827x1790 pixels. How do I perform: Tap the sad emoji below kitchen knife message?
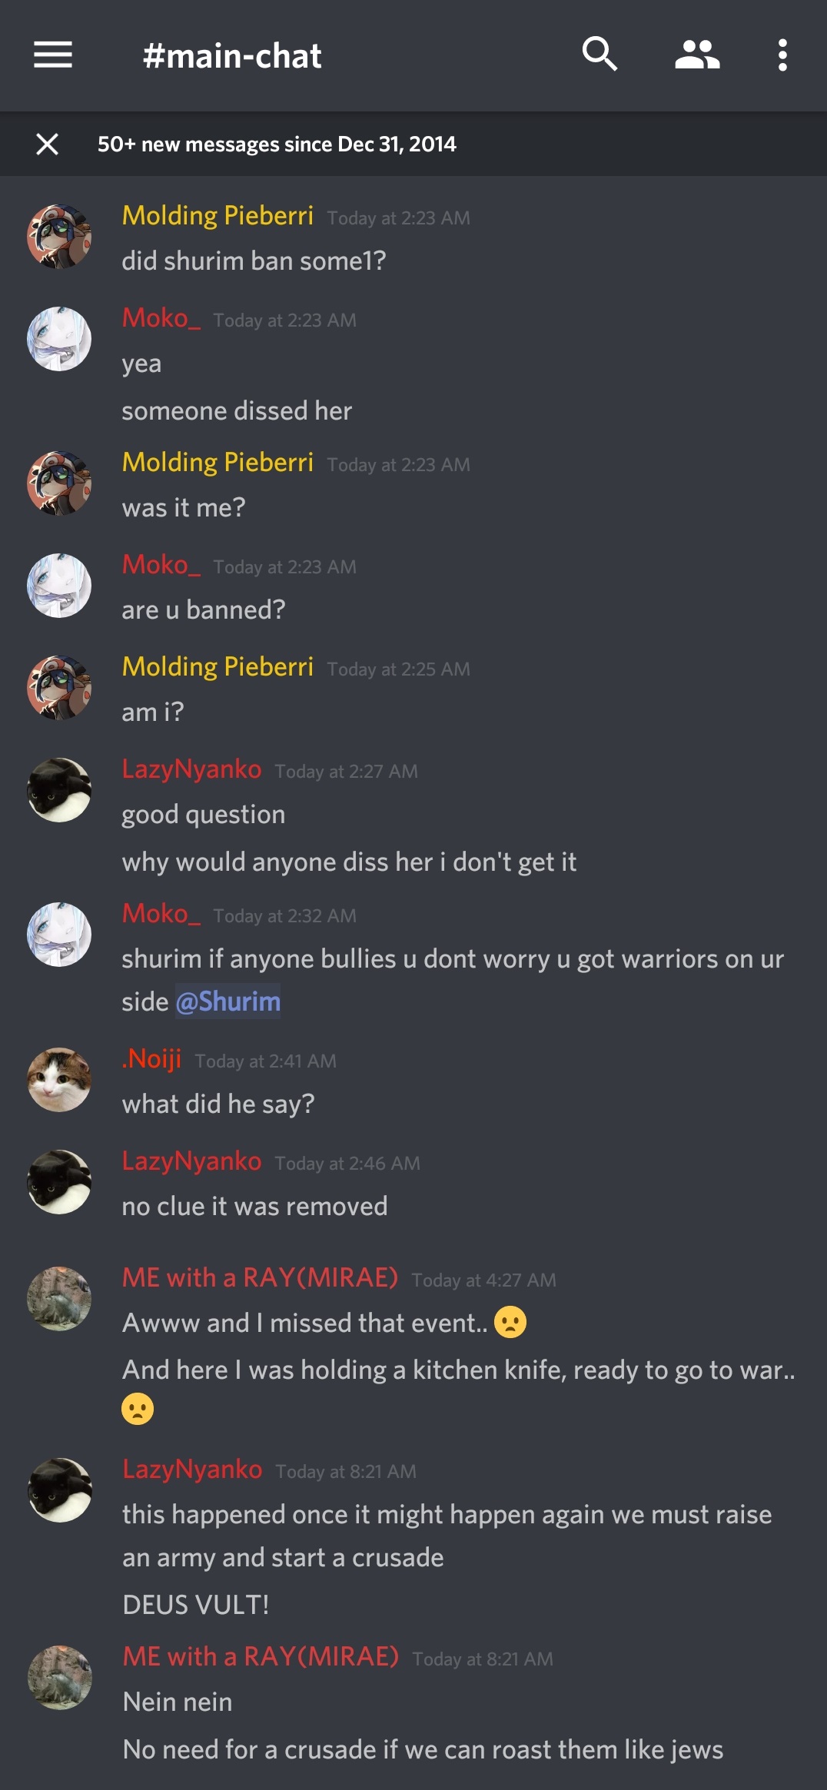pos(138,1408)
